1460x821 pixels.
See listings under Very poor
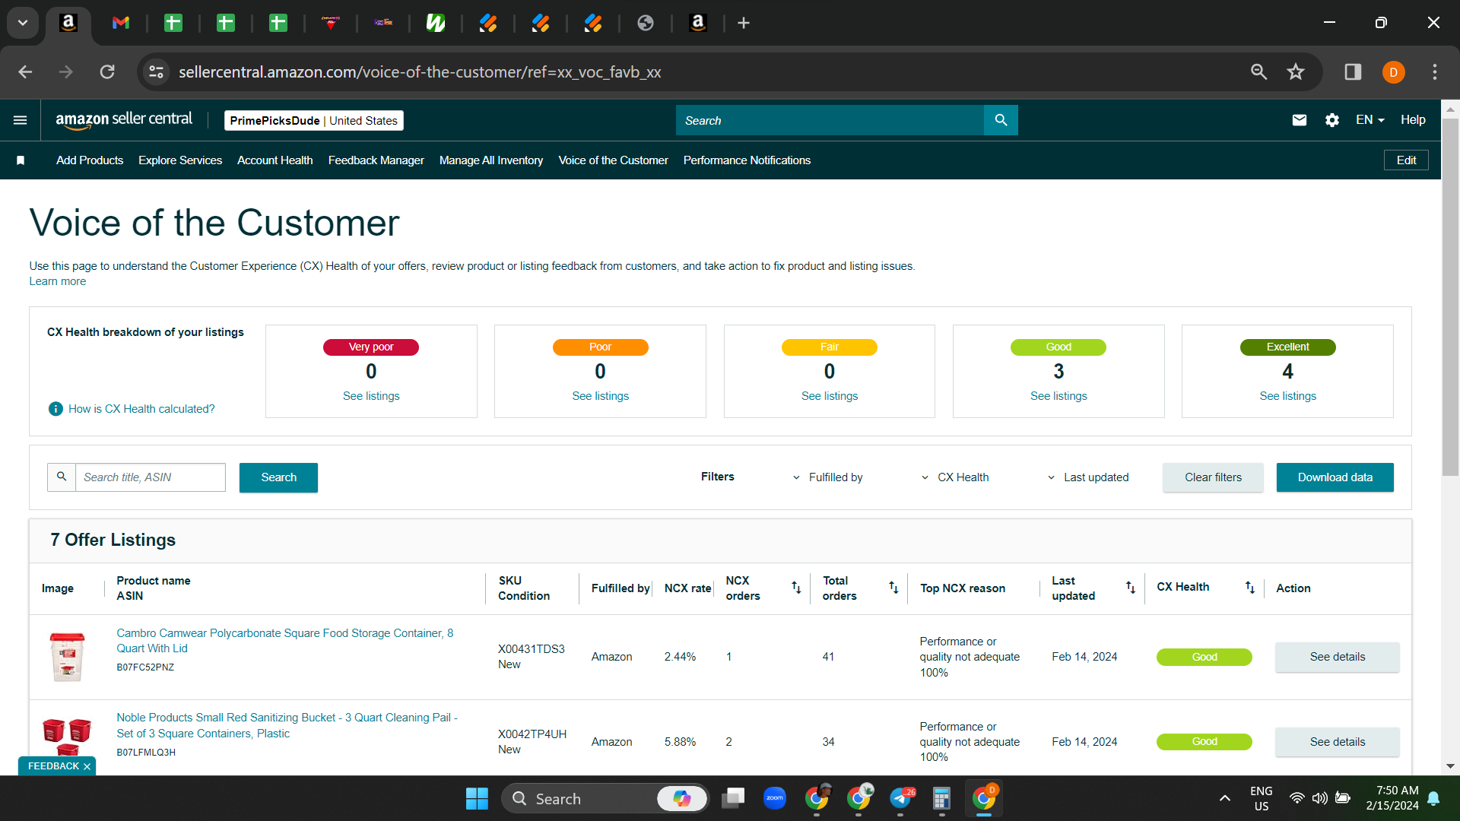point(371,396)
